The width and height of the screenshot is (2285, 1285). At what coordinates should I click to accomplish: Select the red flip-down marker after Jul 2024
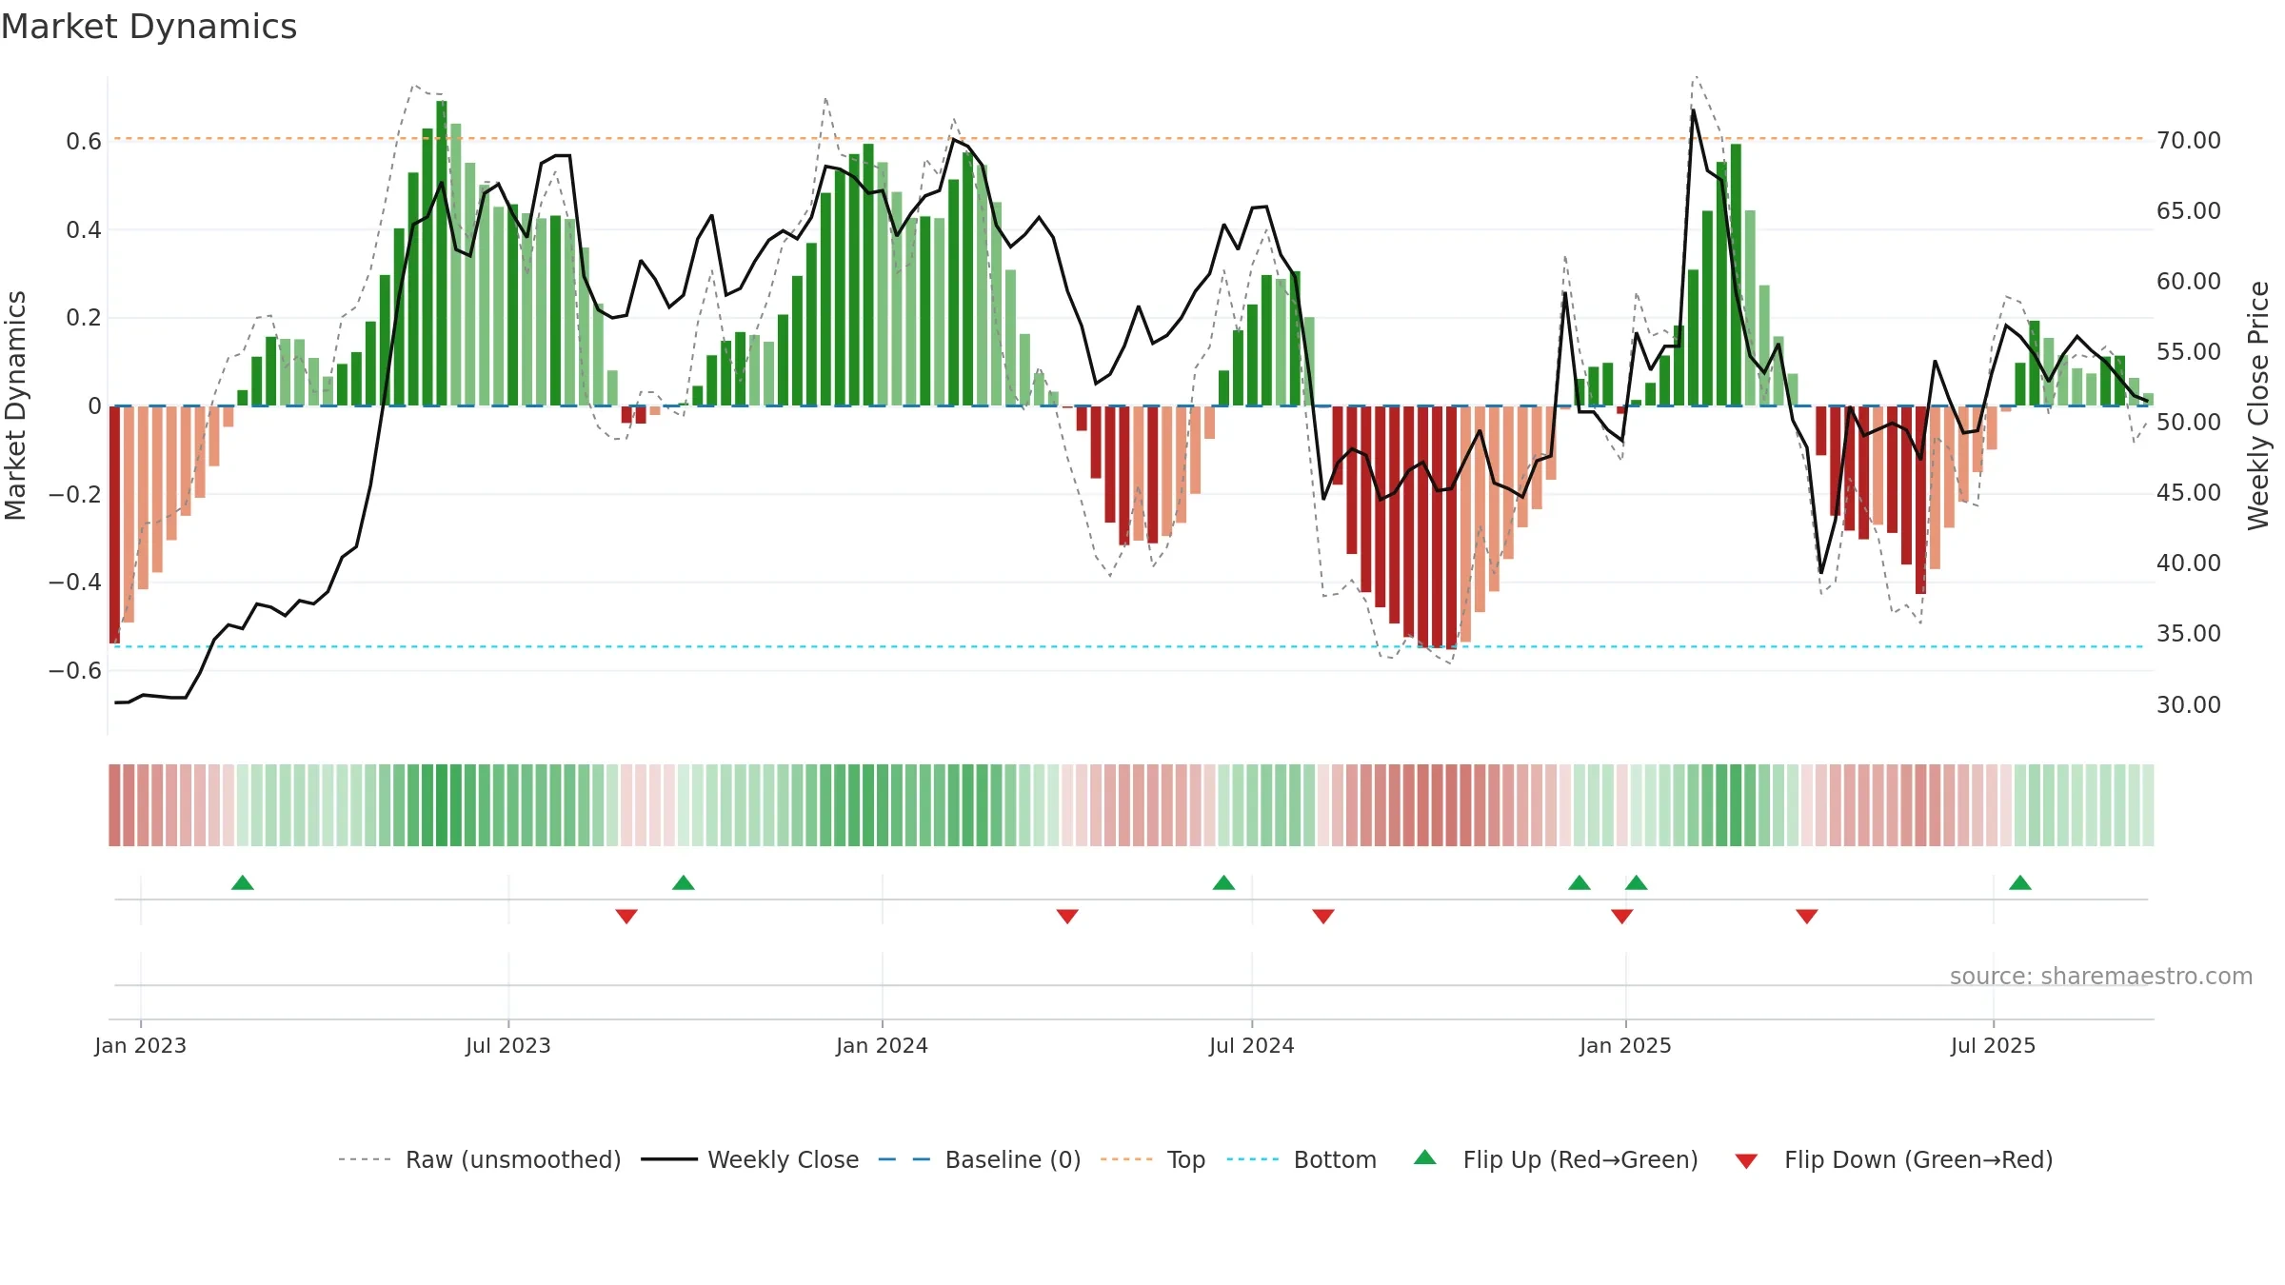coord(1323,916)
